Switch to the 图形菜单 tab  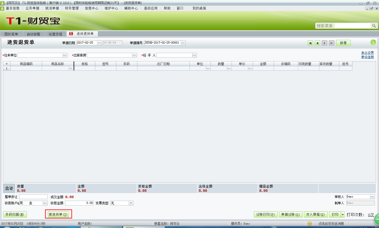(11, 34)
